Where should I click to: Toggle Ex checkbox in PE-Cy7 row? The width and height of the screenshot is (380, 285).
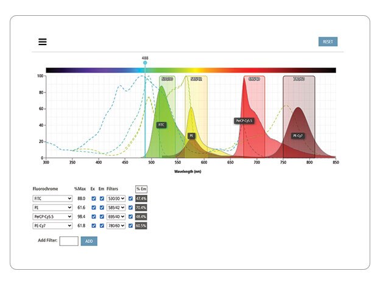(x=94, y=225)
